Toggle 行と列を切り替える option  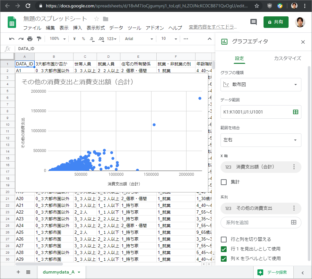pyautogui.click(x=224, y=239)
